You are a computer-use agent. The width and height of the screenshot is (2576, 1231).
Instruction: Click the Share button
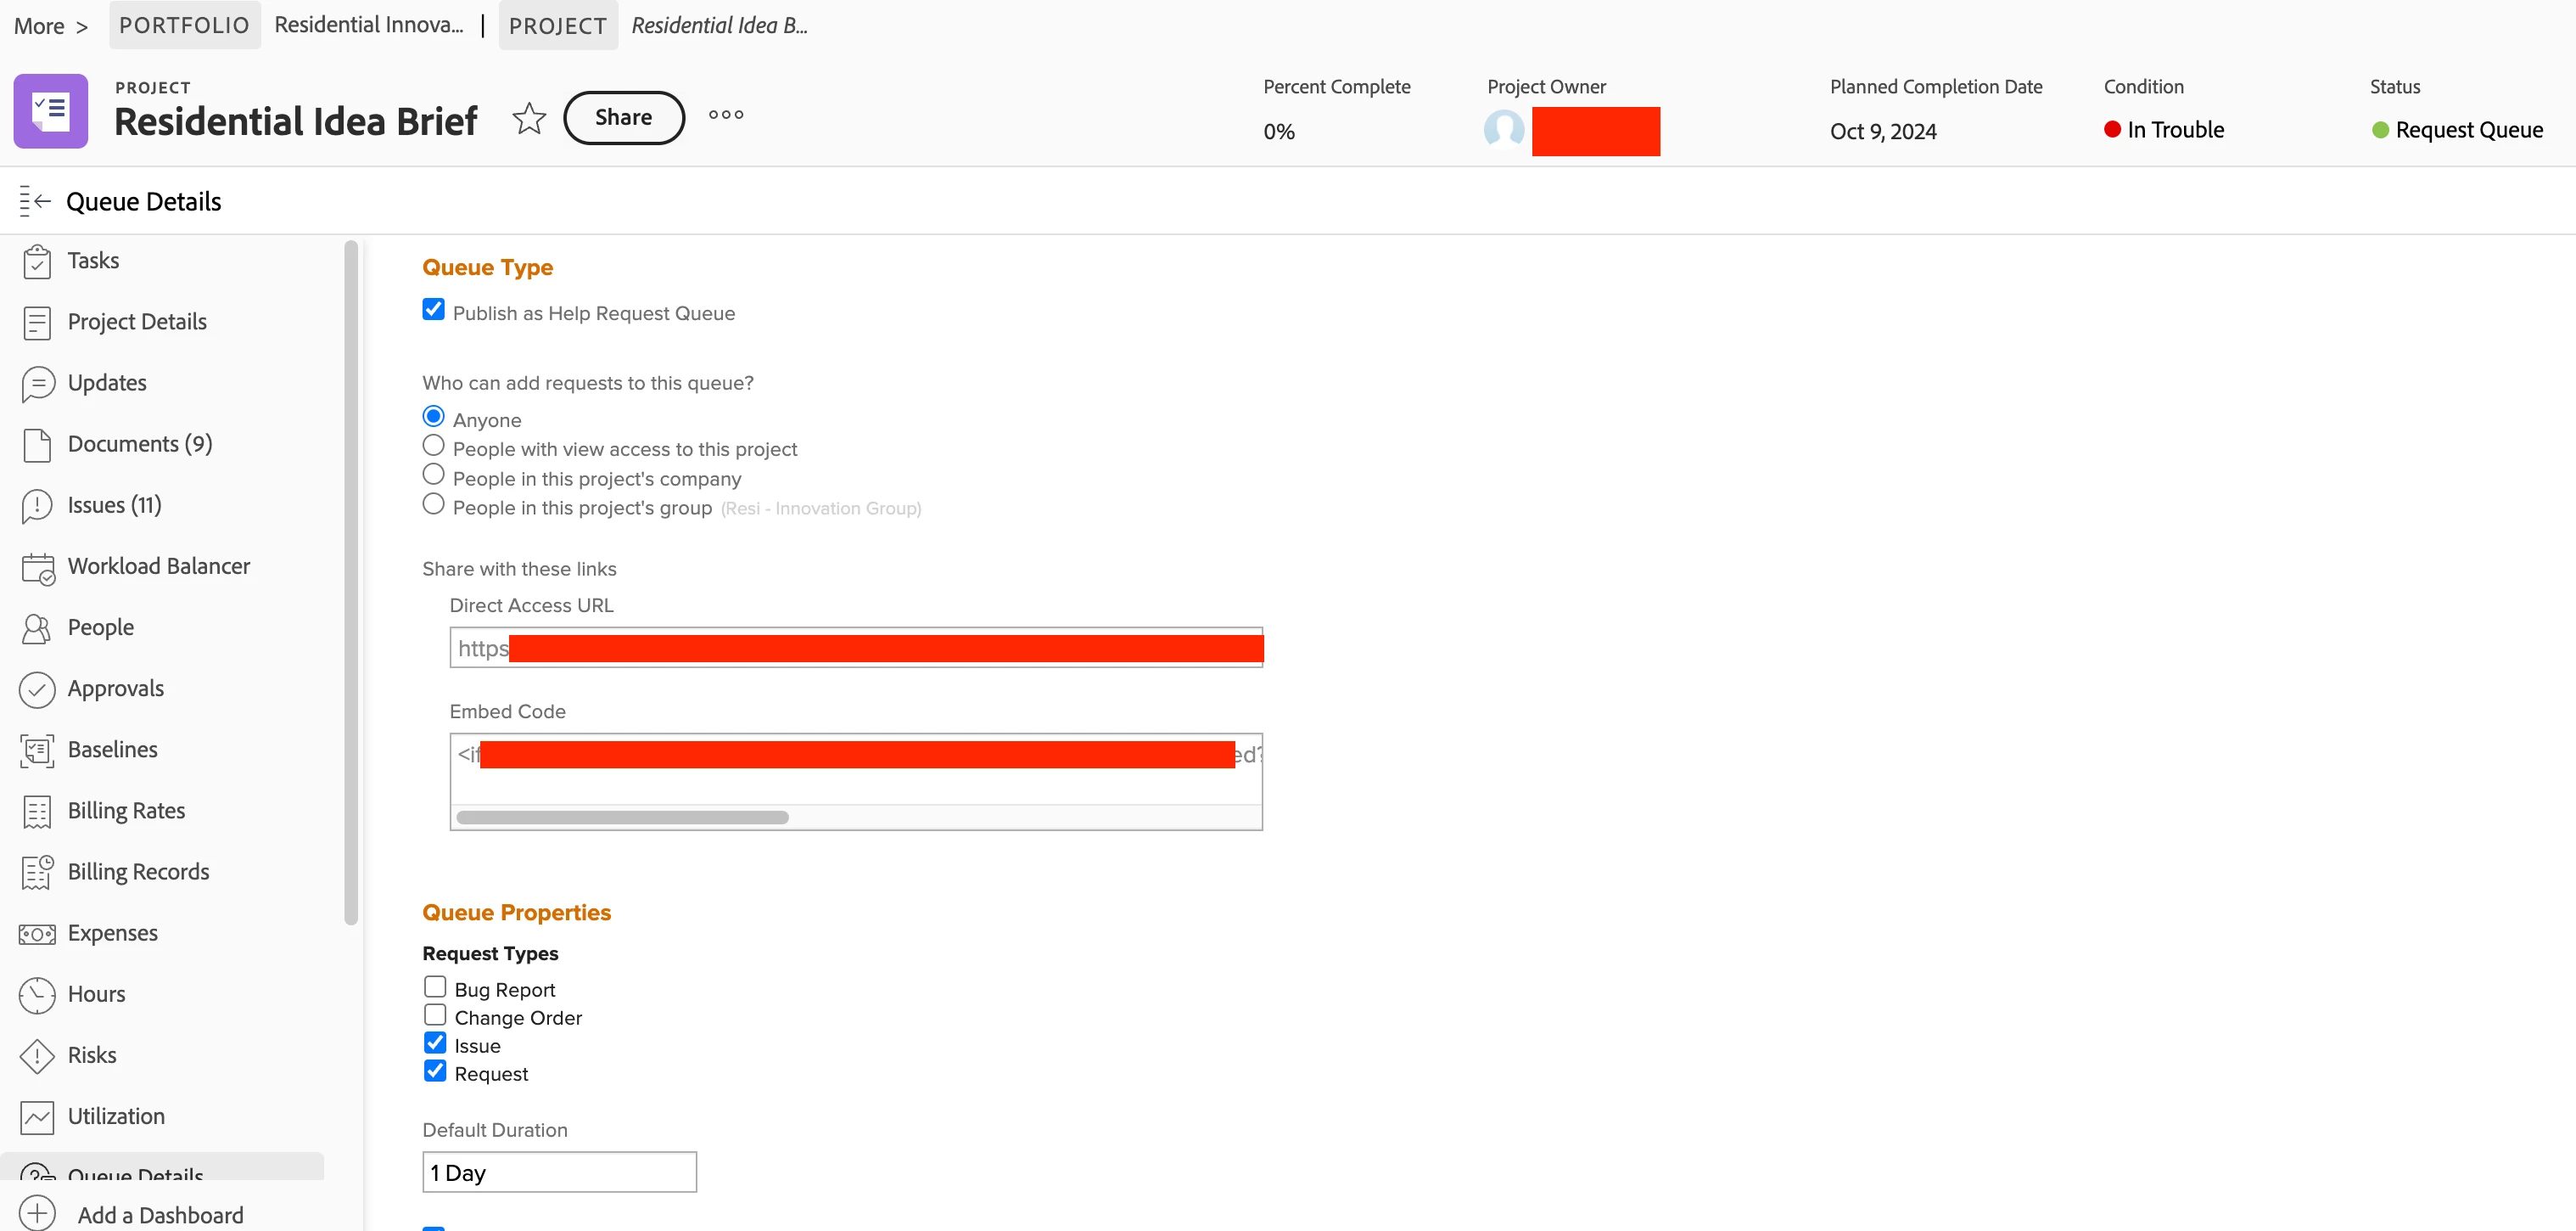623,118
